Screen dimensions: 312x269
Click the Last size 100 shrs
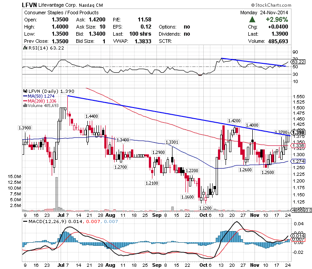(140, 34)
